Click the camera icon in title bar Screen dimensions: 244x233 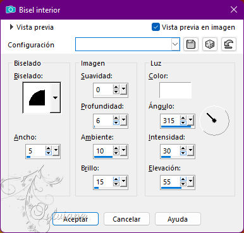(x=11, y=9)
